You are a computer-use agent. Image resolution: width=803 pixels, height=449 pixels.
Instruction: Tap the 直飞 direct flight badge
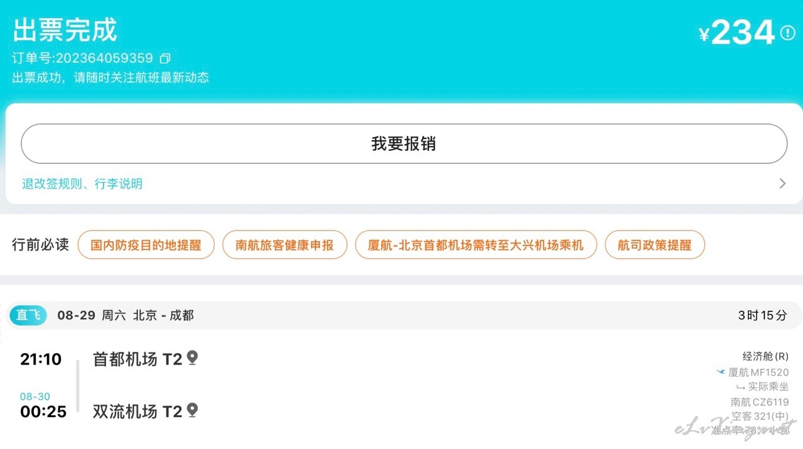(28, 315)
